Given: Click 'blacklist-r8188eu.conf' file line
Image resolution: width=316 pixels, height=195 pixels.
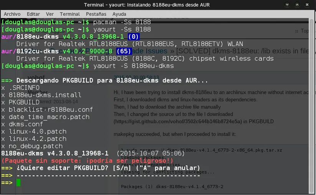Looking at the screenshot, I should [47, 109].
